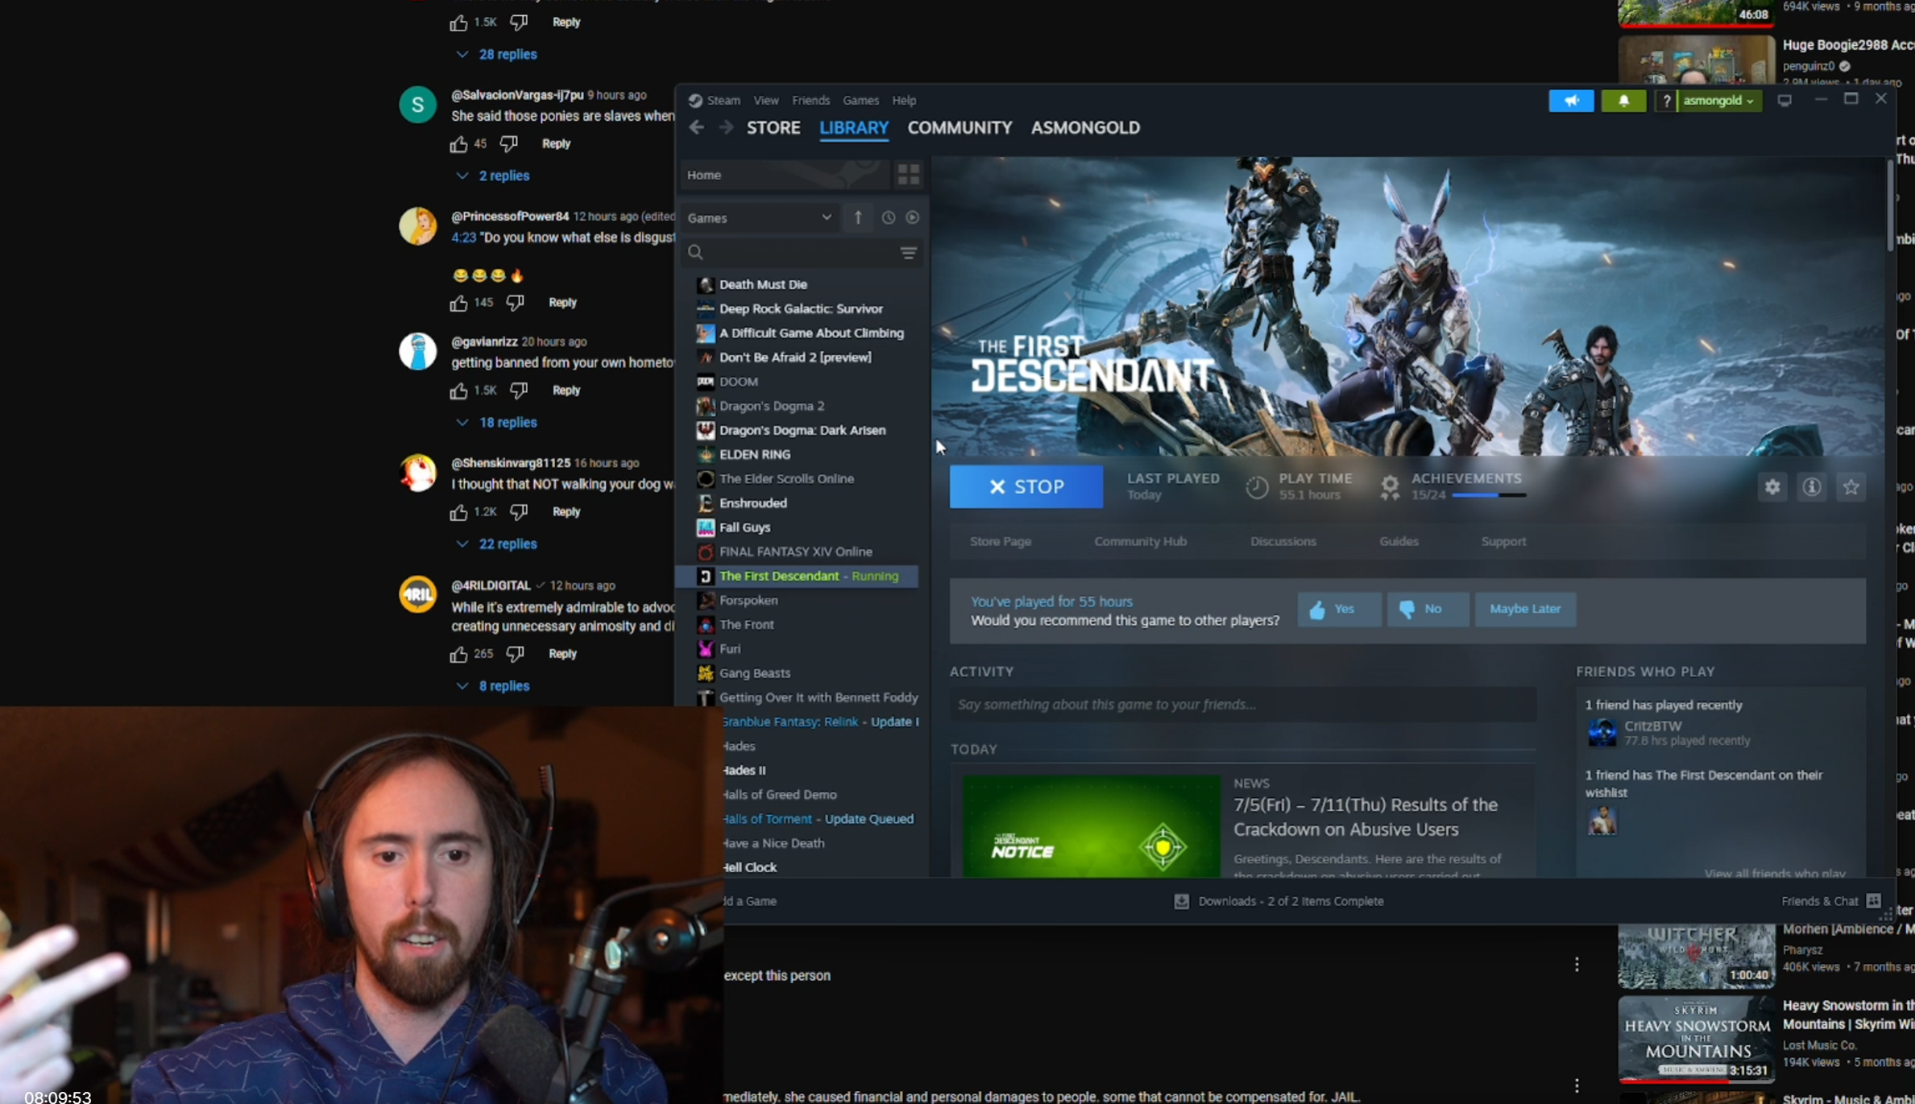Click the Achievements trophy icon
This screenshot has height=1104, width=1915.
[x=1390, y=486]
